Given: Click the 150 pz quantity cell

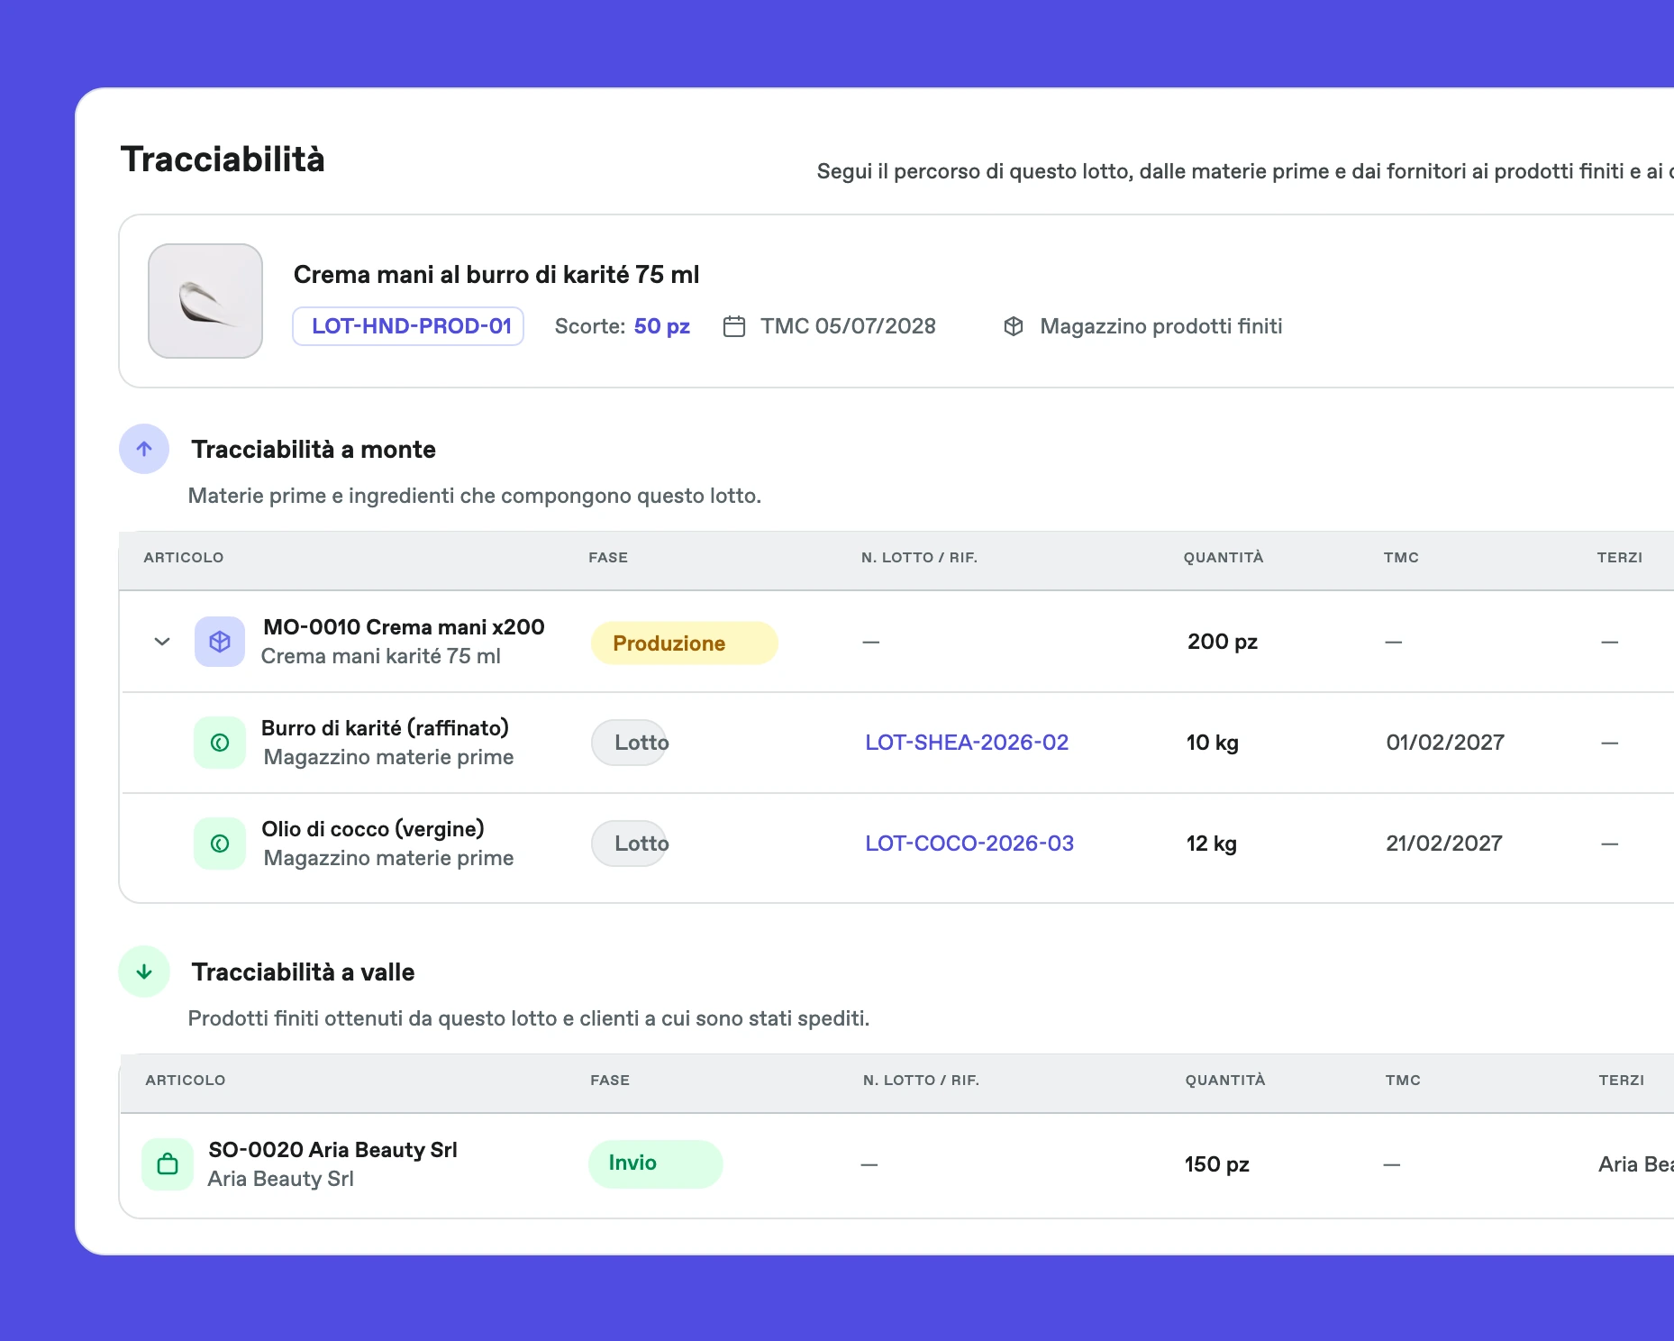Looking at the screenshot, I should pos(1217,1164).
